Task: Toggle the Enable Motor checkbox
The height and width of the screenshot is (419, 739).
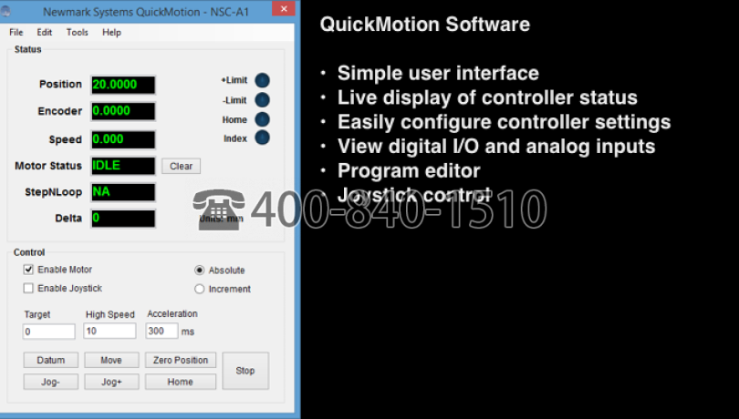Action: [28, 270]
